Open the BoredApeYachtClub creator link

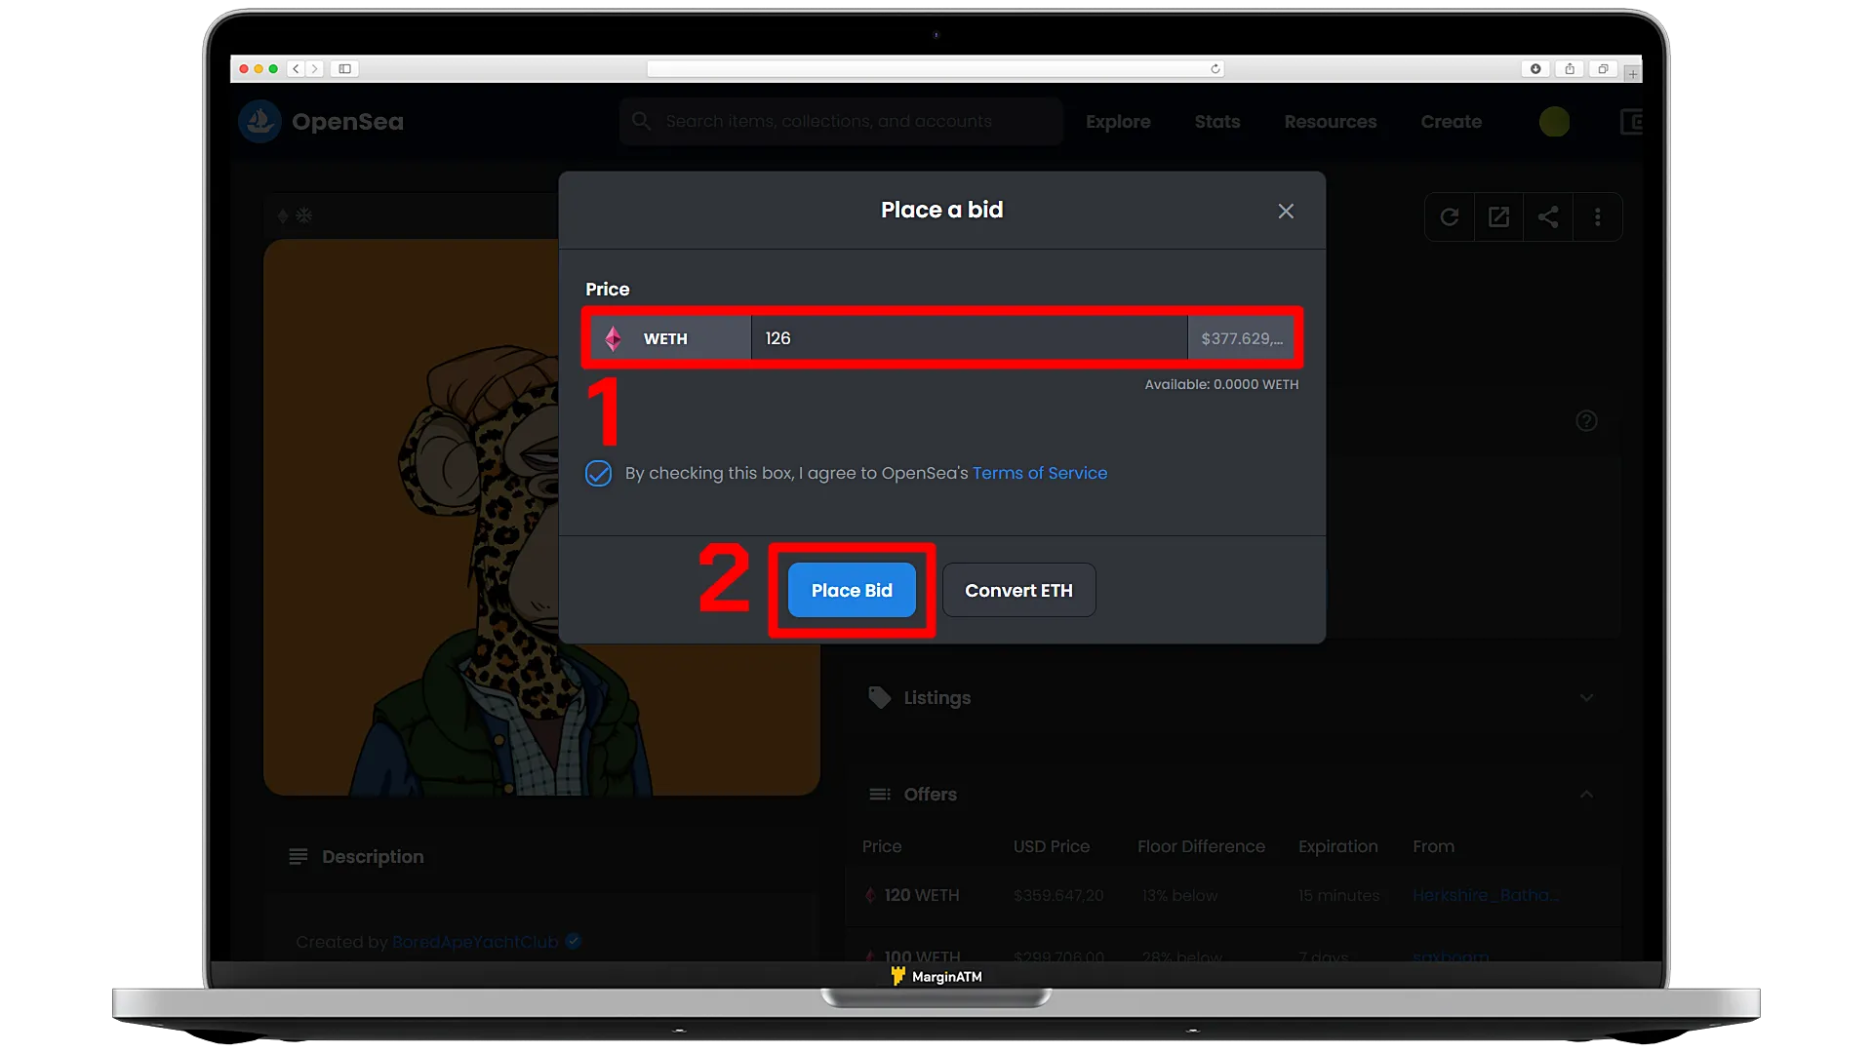[475, 942]
